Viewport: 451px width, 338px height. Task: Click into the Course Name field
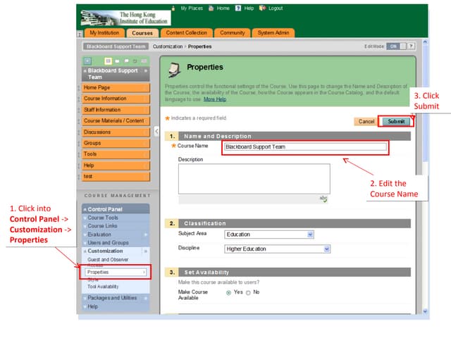point(305,147)
